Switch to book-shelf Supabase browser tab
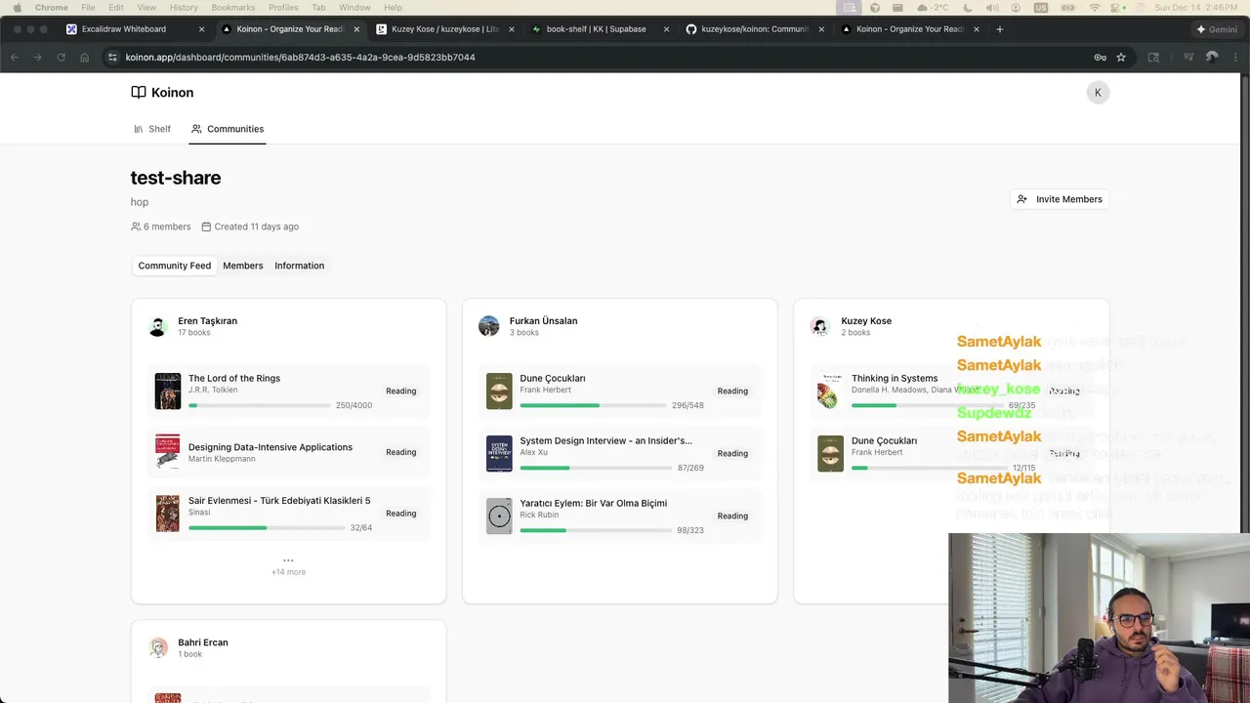The height and width of the screenshot is (703, 1250). click(x=597, y=29)
